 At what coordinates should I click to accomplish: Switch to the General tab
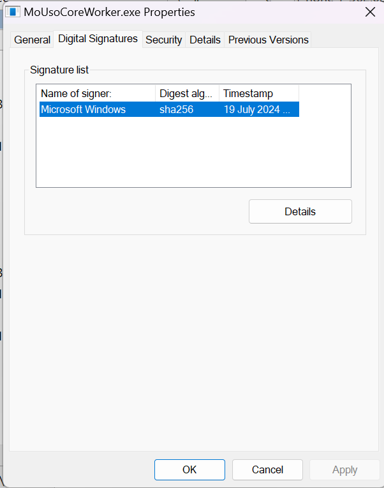32,40
